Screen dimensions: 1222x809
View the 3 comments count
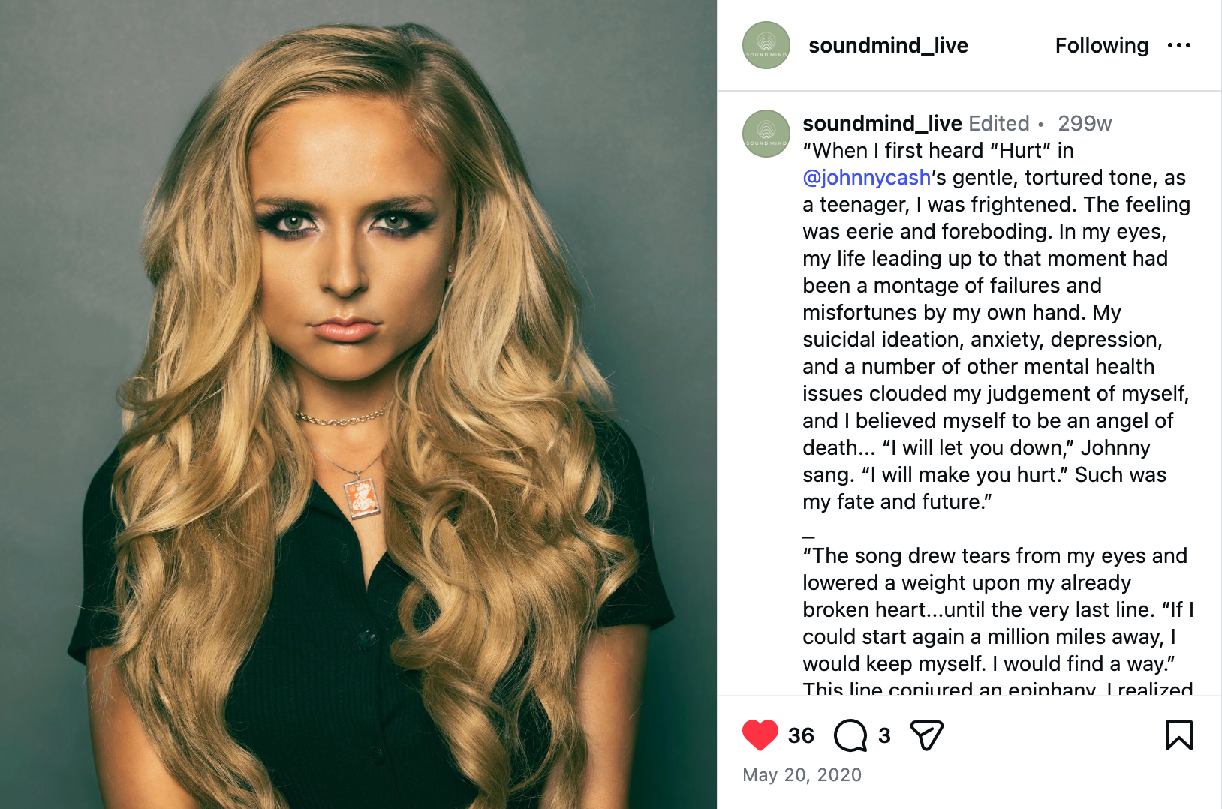click(884, 735)
